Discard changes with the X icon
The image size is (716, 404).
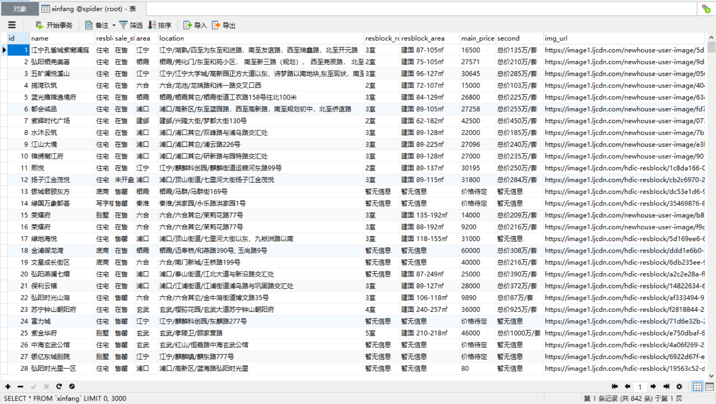(x=46, y=386)
